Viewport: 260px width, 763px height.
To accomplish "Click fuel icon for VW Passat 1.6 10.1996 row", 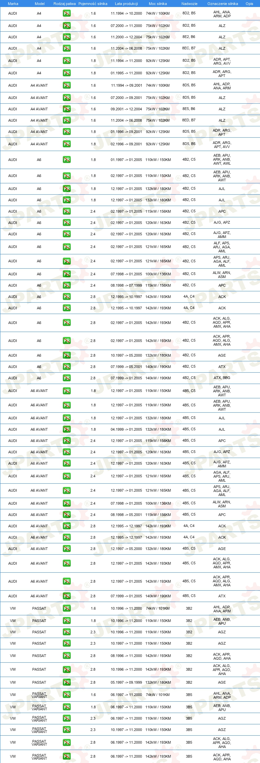I will click(x=66, y=608).
